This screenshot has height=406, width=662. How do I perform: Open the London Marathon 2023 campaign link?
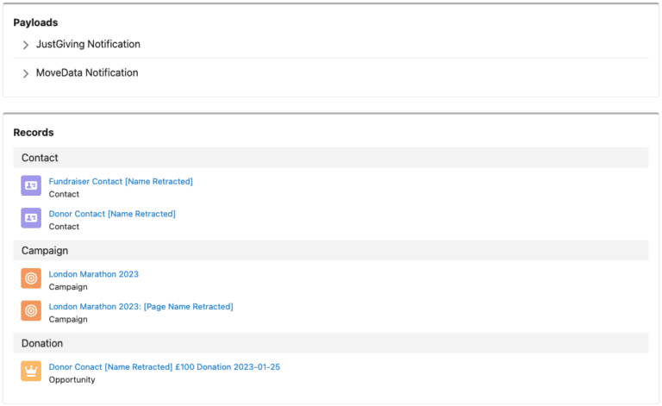point(93,274)
